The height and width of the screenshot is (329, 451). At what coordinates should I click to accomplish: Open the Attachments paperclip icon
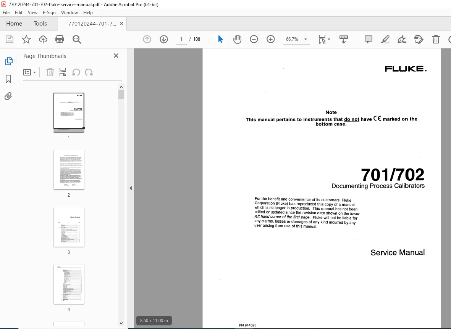click(8, 96)
